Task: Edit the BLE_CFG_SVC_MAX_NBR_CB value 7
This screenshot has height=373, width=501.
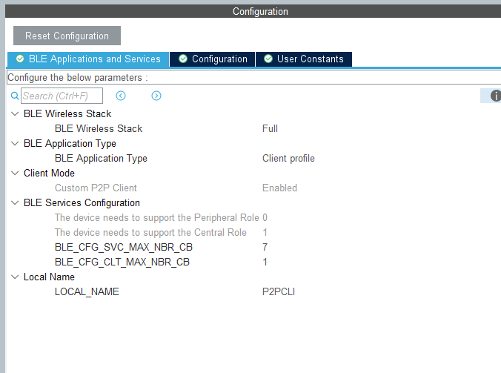Action: pos(265,247)
